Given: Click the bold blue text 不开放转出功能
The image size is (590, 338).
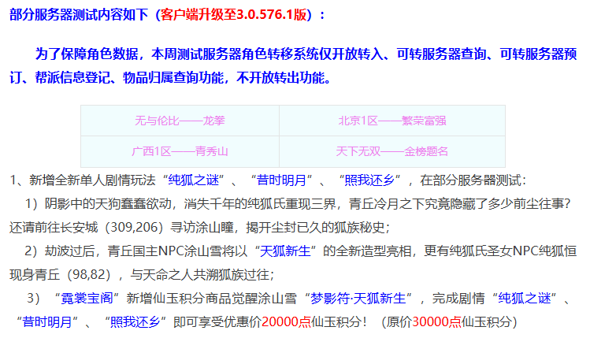Looking at the screenshot, I should point(280,78).
